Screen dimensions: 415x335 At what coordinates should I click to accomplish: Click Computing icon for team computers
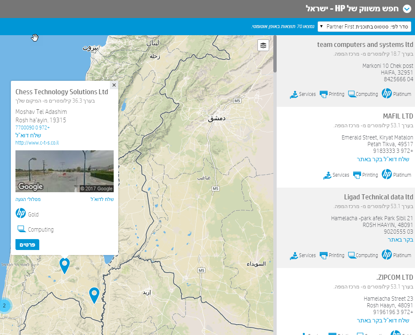pos(352,94)
